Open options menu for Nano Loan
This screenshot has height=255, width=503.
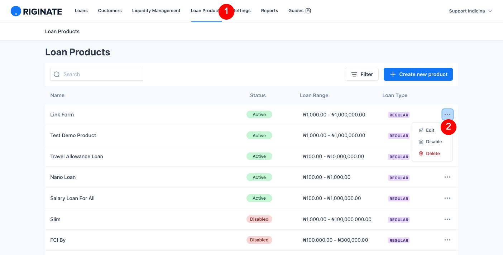(447, 177)
